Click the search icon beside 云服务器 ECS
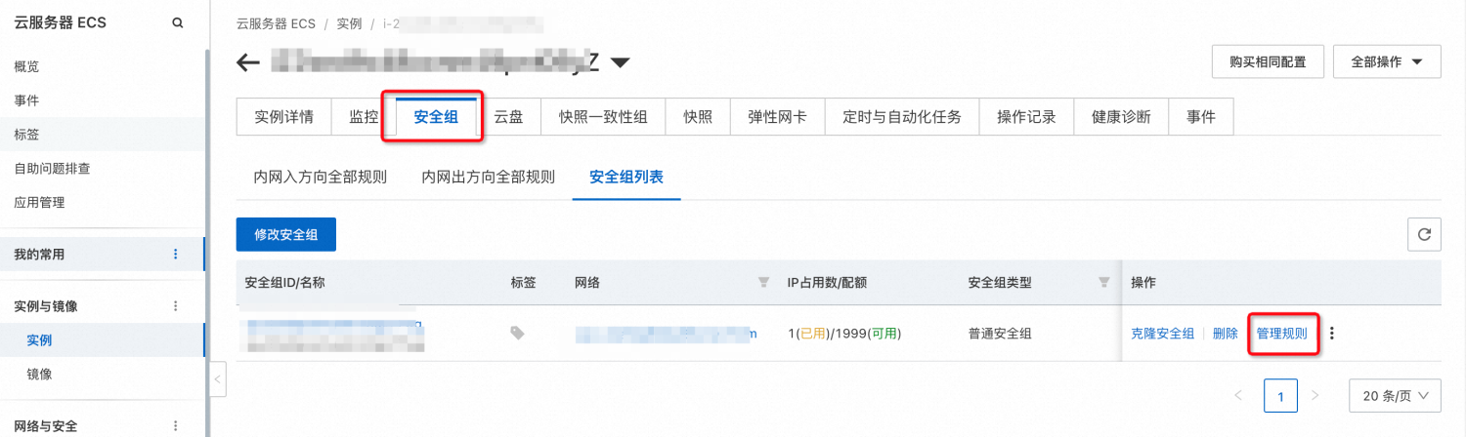The image size is (1466, 437). [x=177, y=23]
